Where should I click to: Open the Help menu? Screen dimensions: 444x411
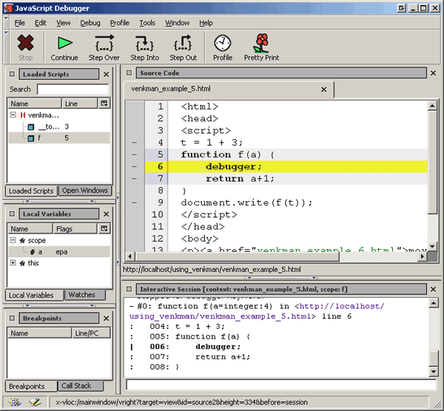coord(206,23)
